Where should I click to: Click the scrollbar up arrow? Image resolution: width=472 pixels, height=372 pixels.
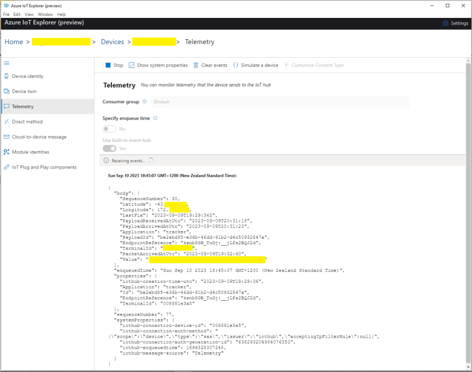coord(468,60)
